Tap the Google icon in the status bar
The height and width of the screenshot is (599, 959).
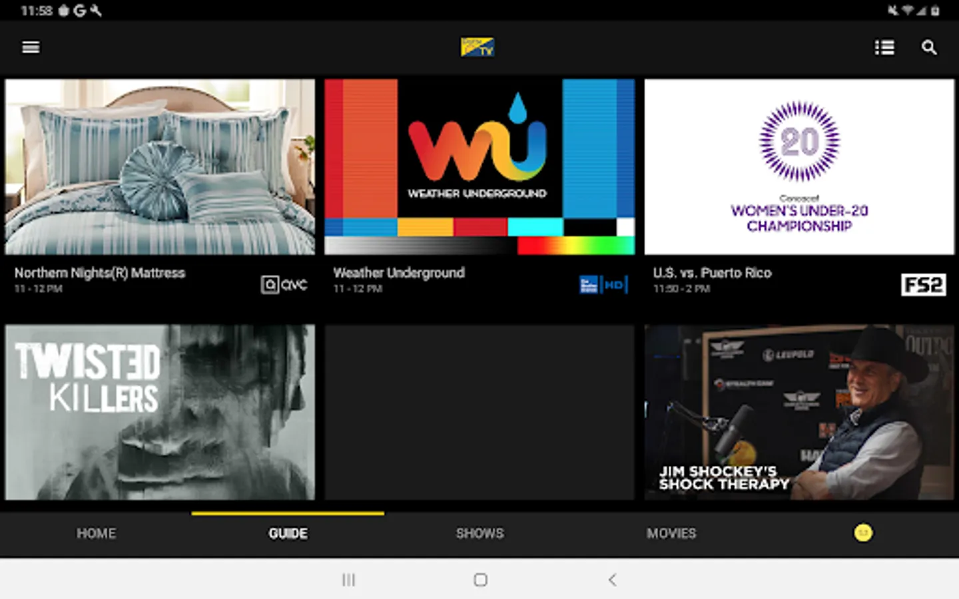(x=80, y=11)
